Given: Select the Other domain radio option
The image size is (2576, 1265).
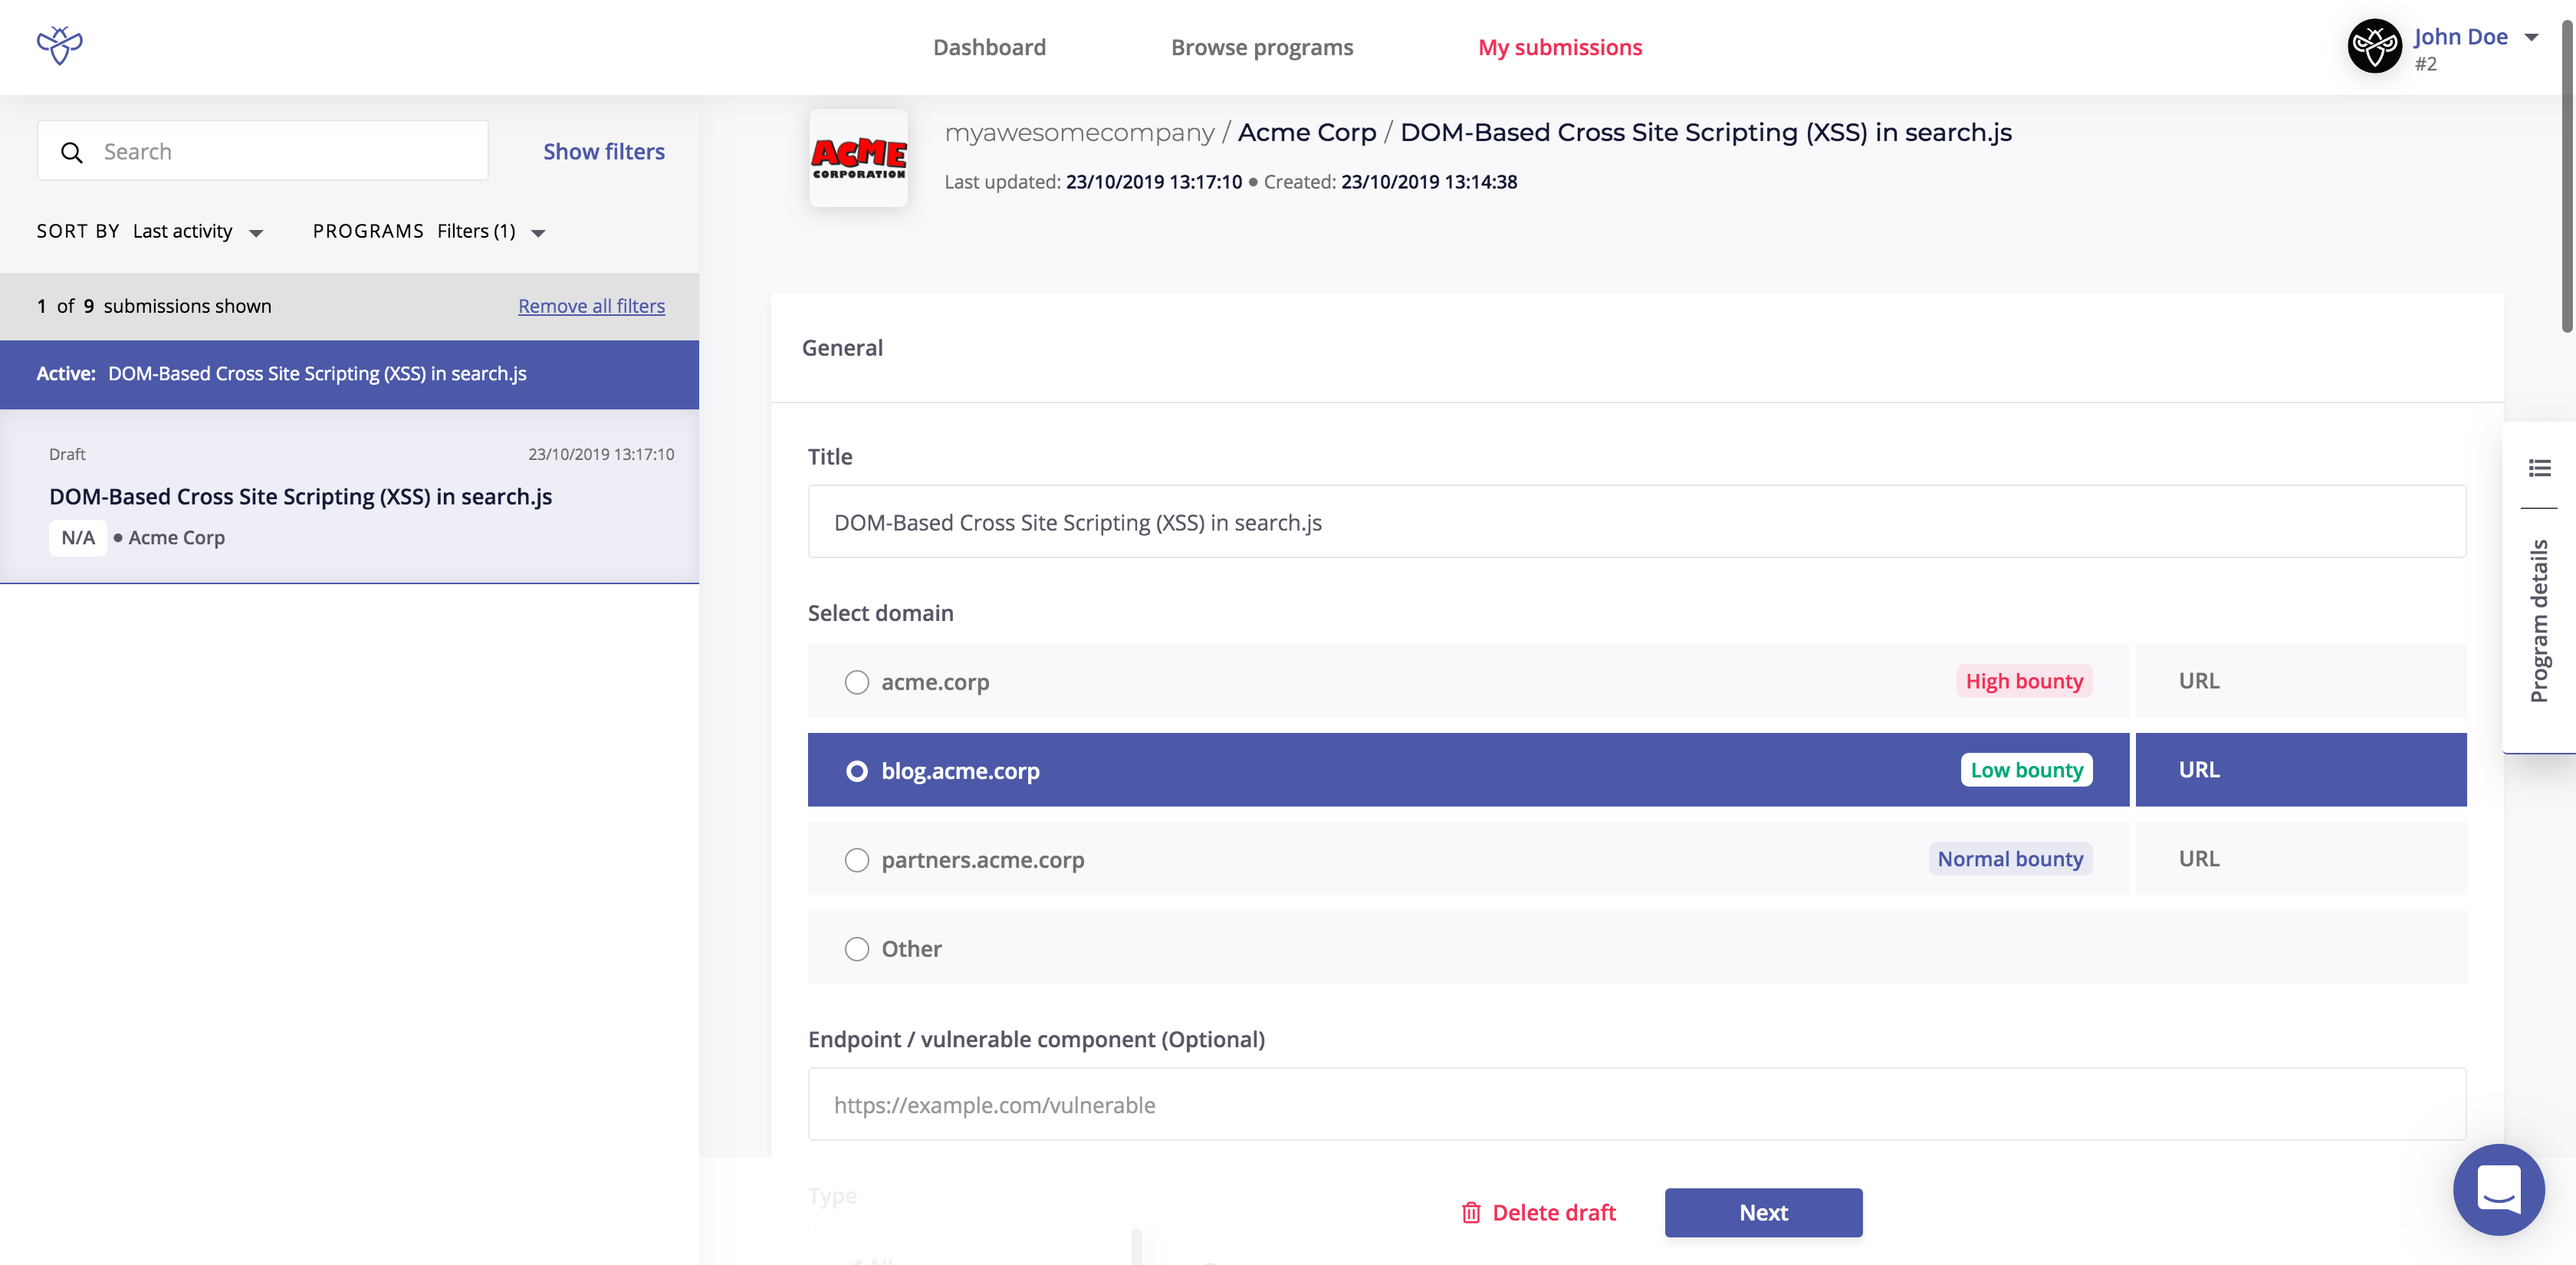Looking at the screenshot, I should [x=857, y=949].
